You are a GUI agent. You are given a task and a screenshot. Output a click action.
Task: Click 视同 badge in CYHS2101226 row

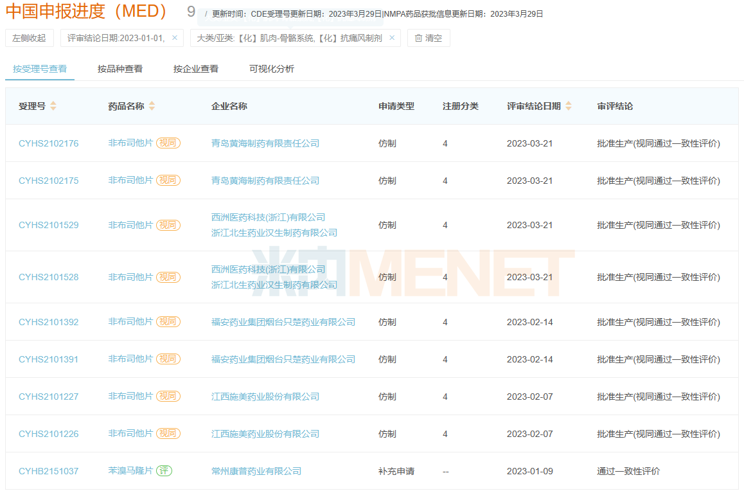click(x=168, y=434)
